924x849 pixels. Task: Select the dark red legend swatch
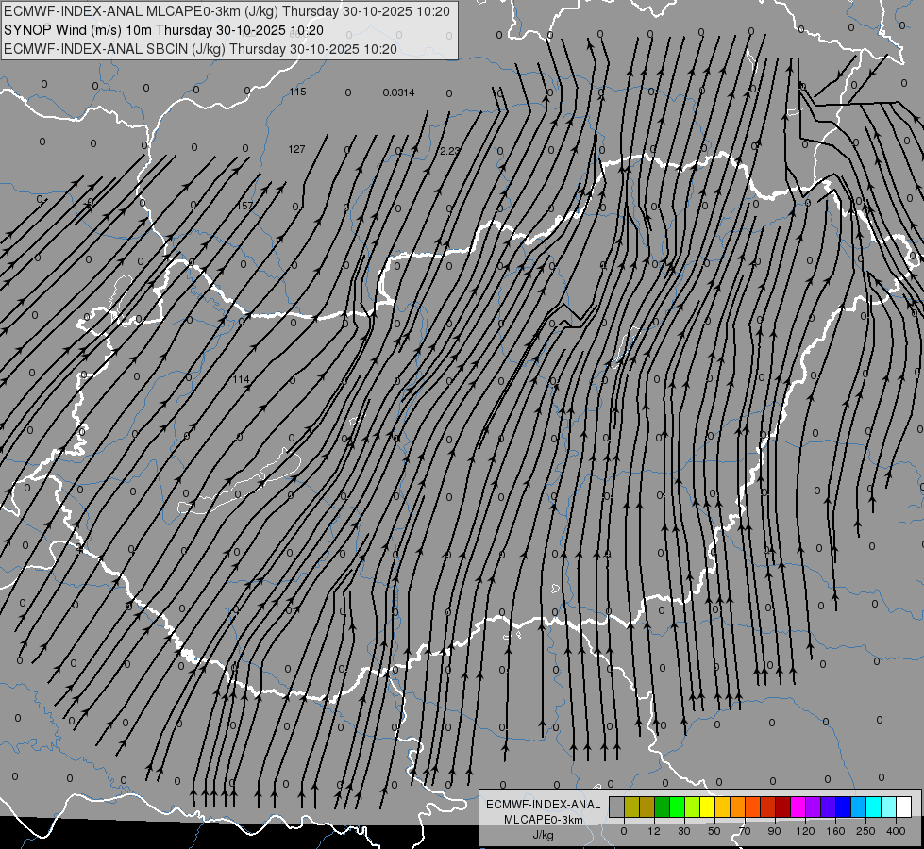tap(782, 807)
